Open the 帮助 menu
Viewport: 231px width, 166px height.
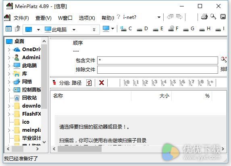click(x=108, y=18)
